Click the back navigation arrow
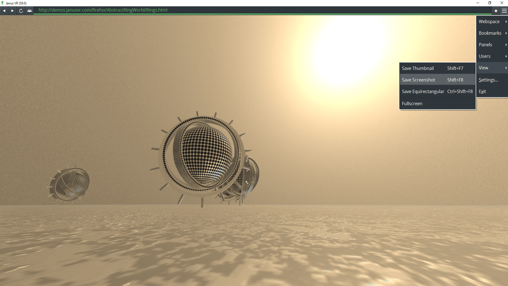The width and height of the screenshot is (508, 286). [4, 11]
